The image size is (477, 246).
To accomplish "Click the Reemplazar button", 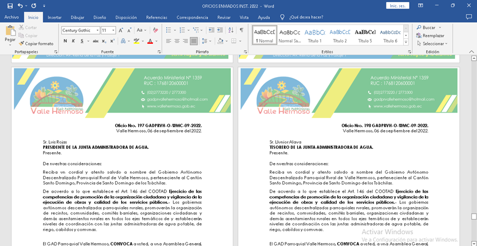I will [430, 36].
